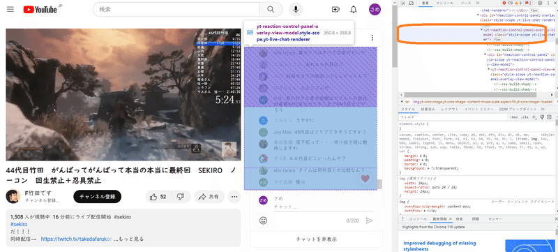
Task: Open DevTools three-dot customize menu
Action: [548, 3]
